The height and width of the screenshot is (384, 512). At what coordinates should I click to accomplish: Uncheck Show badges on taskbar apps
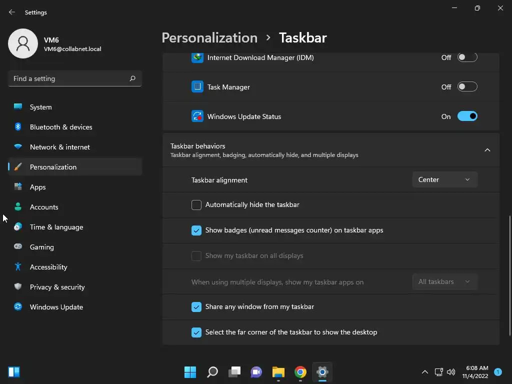(x=196, y=230)
